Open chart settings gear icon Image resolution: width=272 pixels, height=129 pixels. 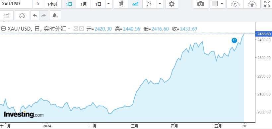[171, 4]
